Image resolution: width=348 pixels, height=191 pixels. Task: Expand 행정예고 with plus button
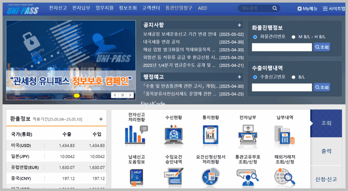239,77
